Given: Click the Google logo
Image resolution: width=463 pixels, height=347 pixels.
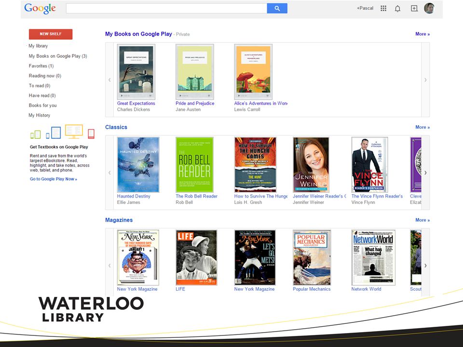Looking at the screenshot, I should coord(40,9).
